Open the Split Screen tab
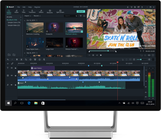The height and width of the screenshot is (140, 161). coord(60,12)
